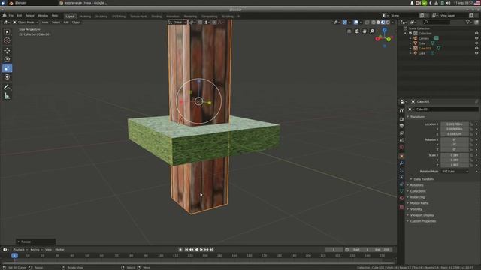Open the Window menu
Screen dimensions: 481x270
(43, 16)
